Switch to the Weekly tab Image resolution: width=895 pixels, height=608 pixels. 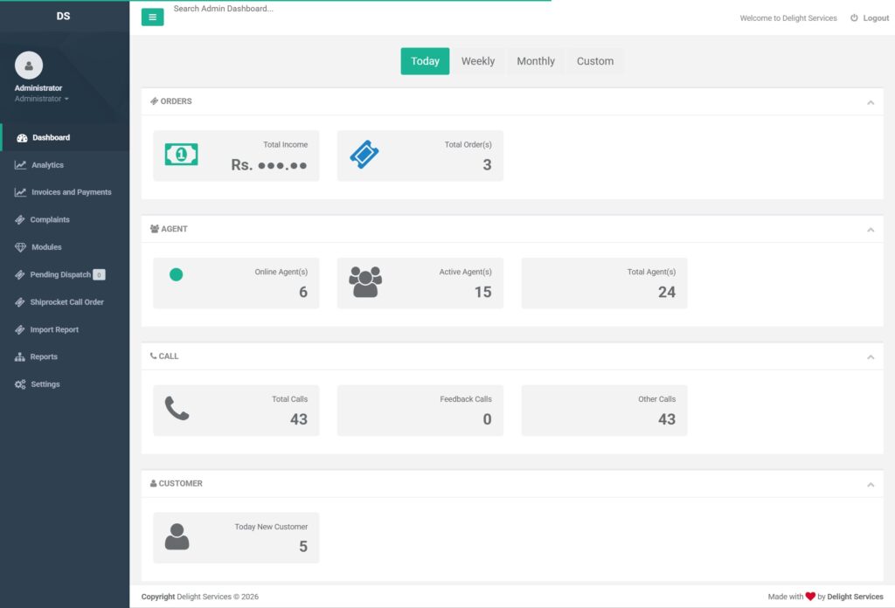(478, 61)
